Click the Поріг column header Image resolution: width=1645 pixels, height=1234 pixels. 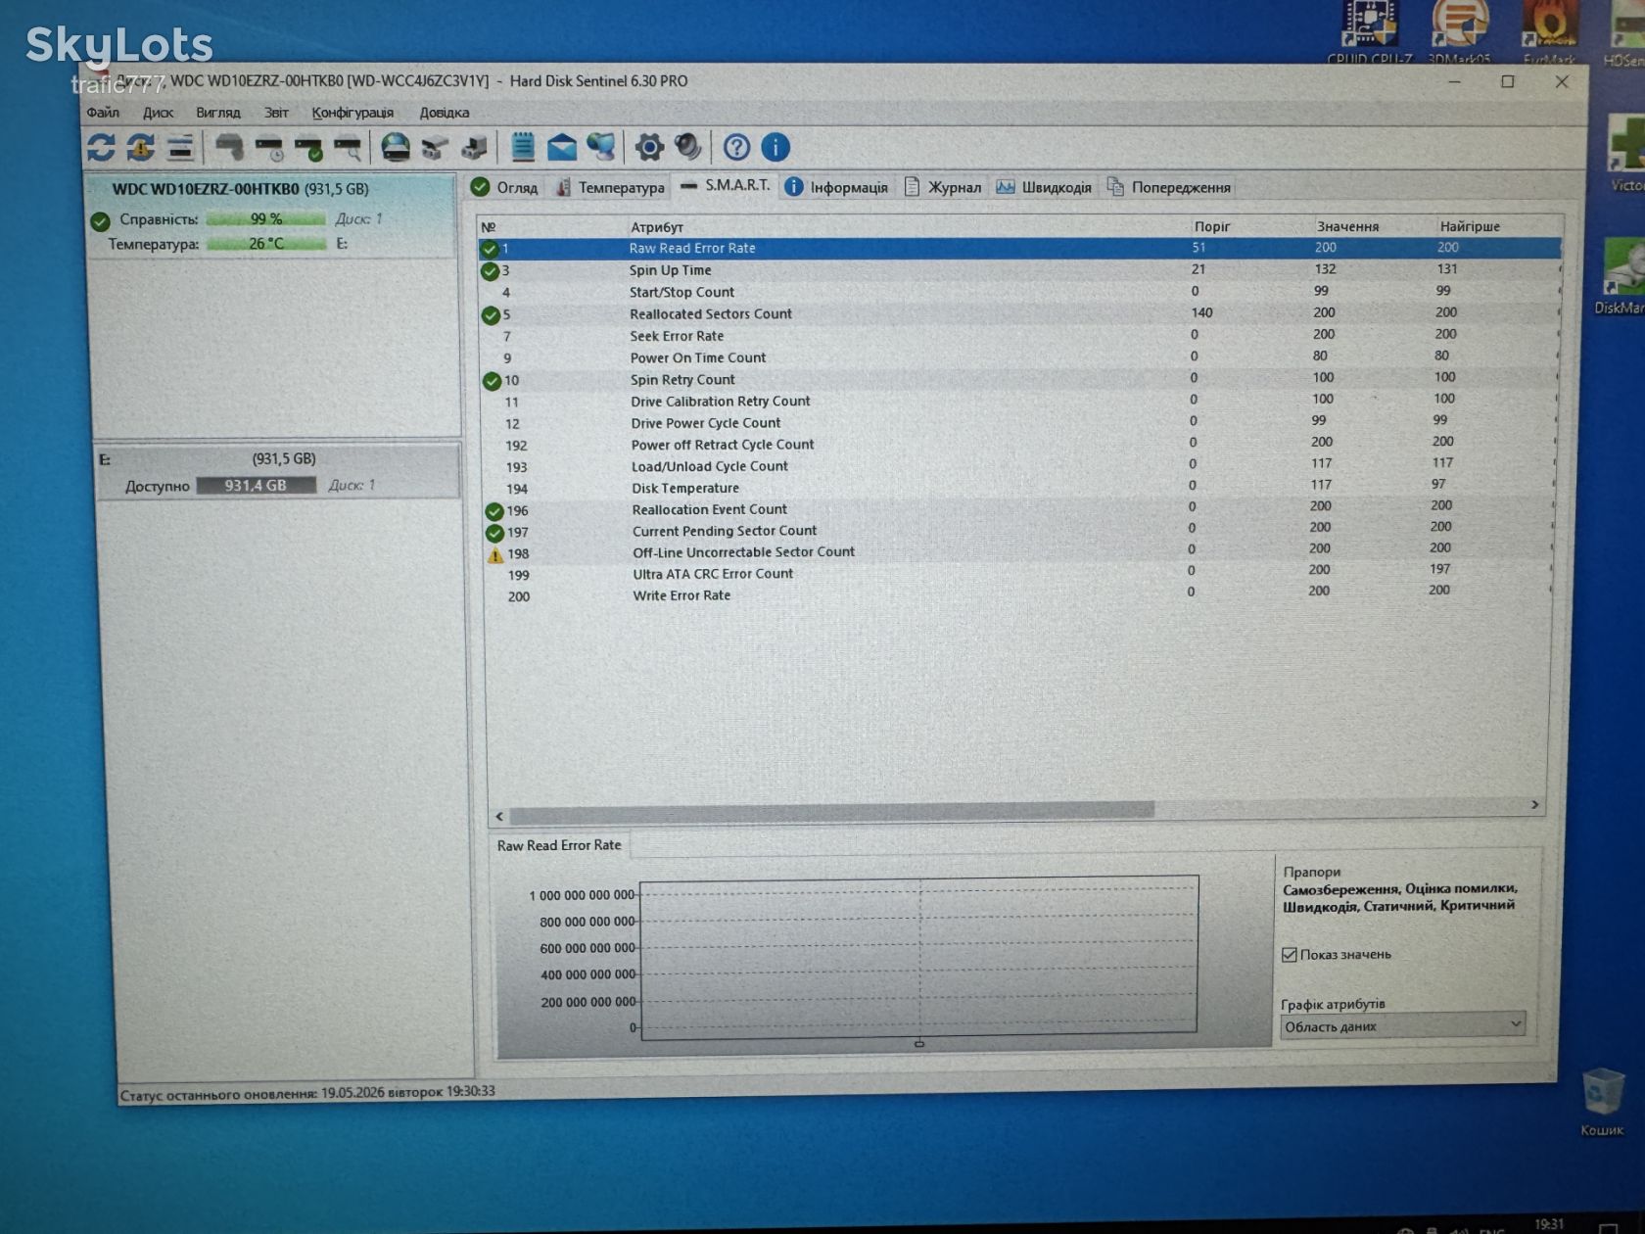(x=1212, y=226)
